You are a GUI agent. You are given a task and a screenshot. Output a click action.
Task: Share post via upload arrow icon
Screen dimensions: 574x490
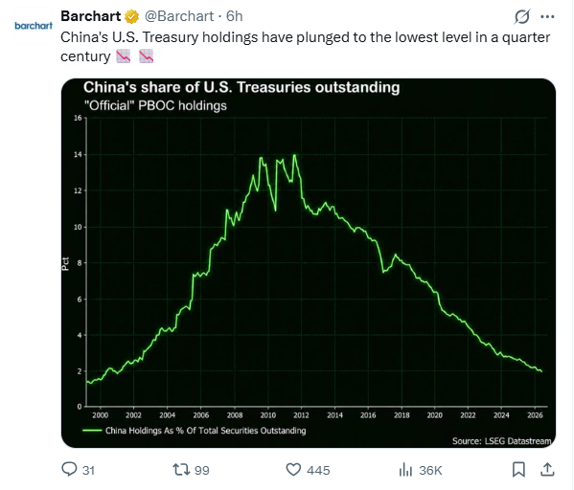(x=547, y=469)
